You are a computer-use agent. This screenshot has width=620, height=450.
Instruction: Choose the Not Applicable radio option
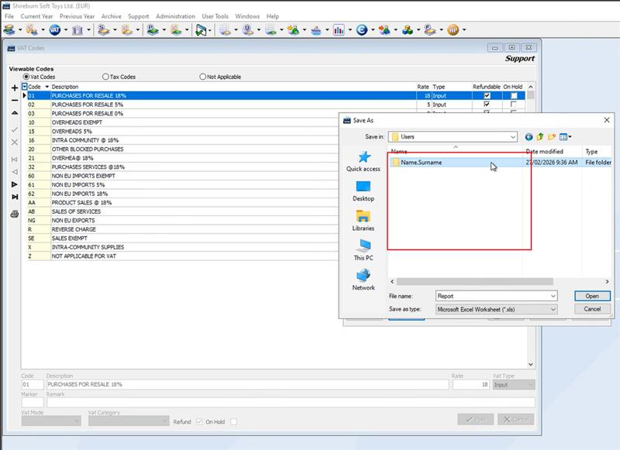pyautogui.click(x=203, y=77)
